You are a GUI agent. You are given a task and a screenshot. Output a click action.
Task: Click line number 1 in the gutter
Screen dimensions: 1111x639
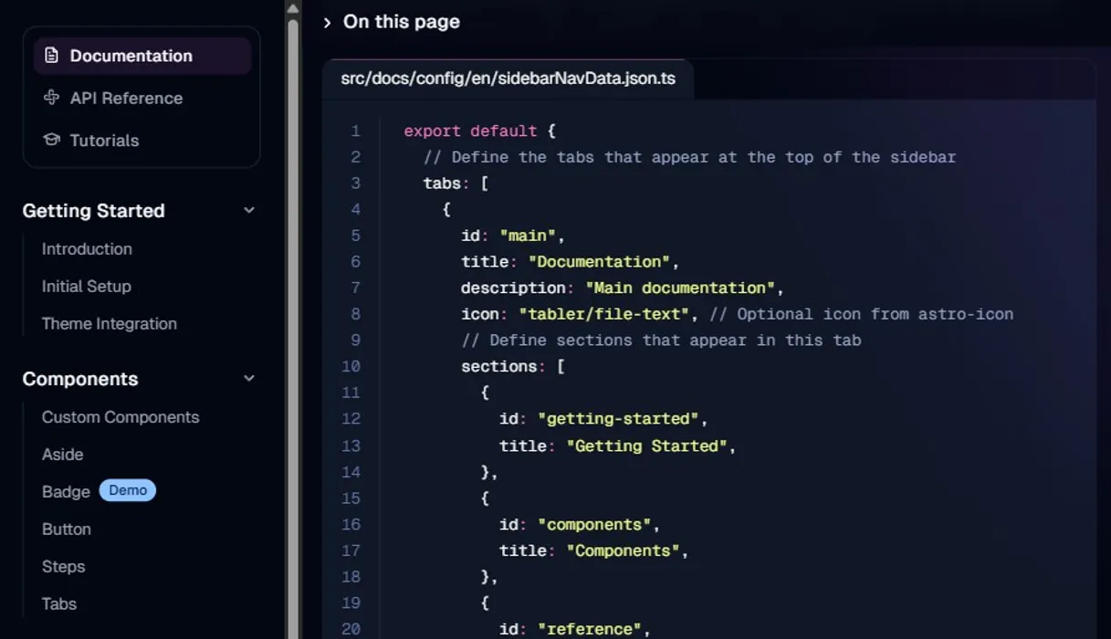(x=356, y=131)
